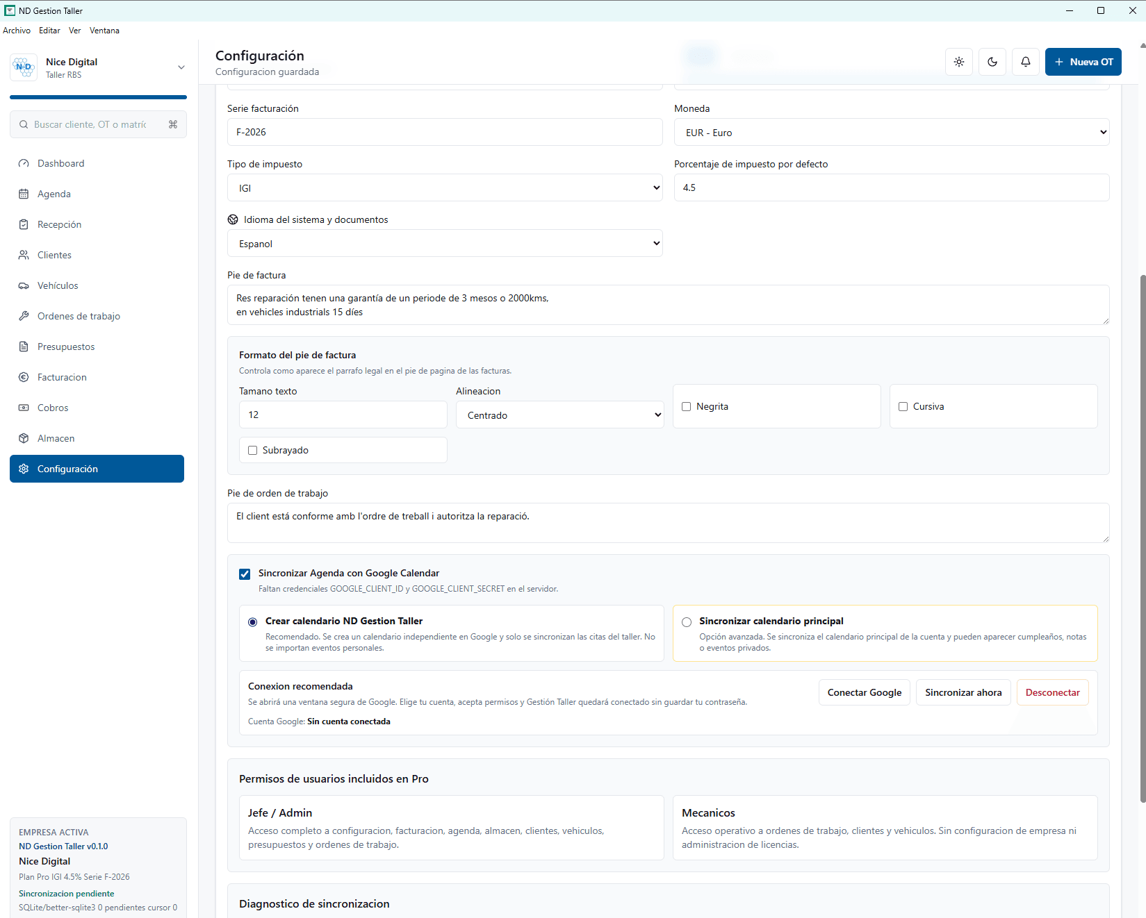This screenshot has width=1146, height=918.
Task: Expand the Nice Digital company selector chevron
Action: [181, 67]
